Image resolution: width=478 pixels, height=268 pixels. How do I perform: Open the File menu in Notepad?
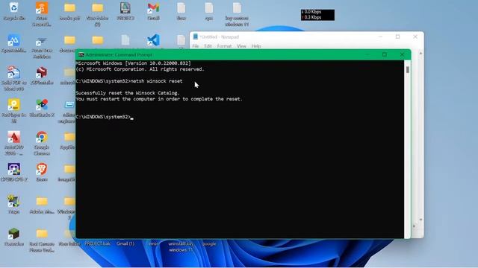(x=196, y=46)
